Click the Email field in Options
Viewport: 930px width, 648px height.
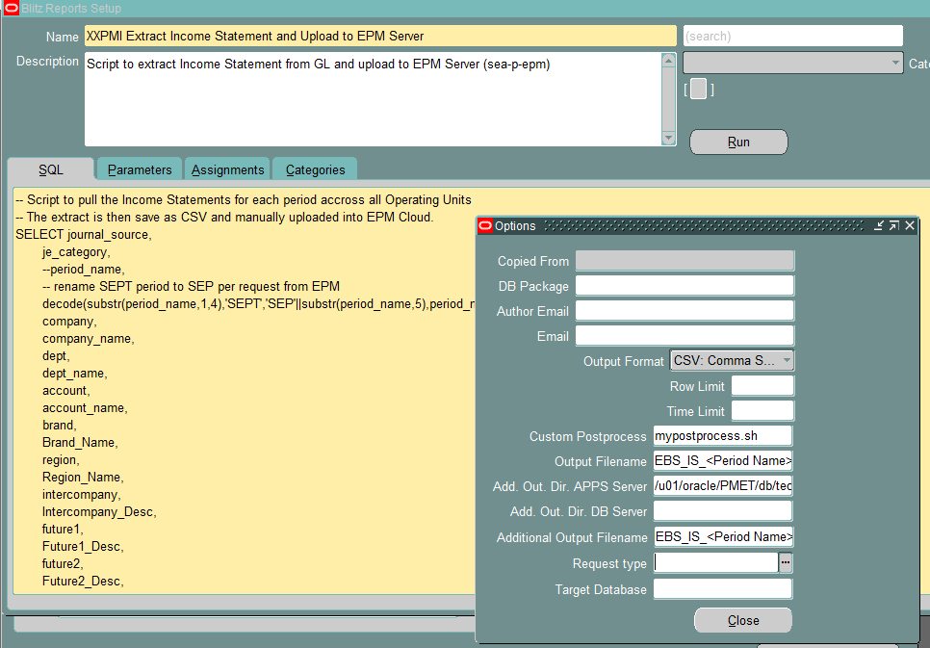coord(685,336)
